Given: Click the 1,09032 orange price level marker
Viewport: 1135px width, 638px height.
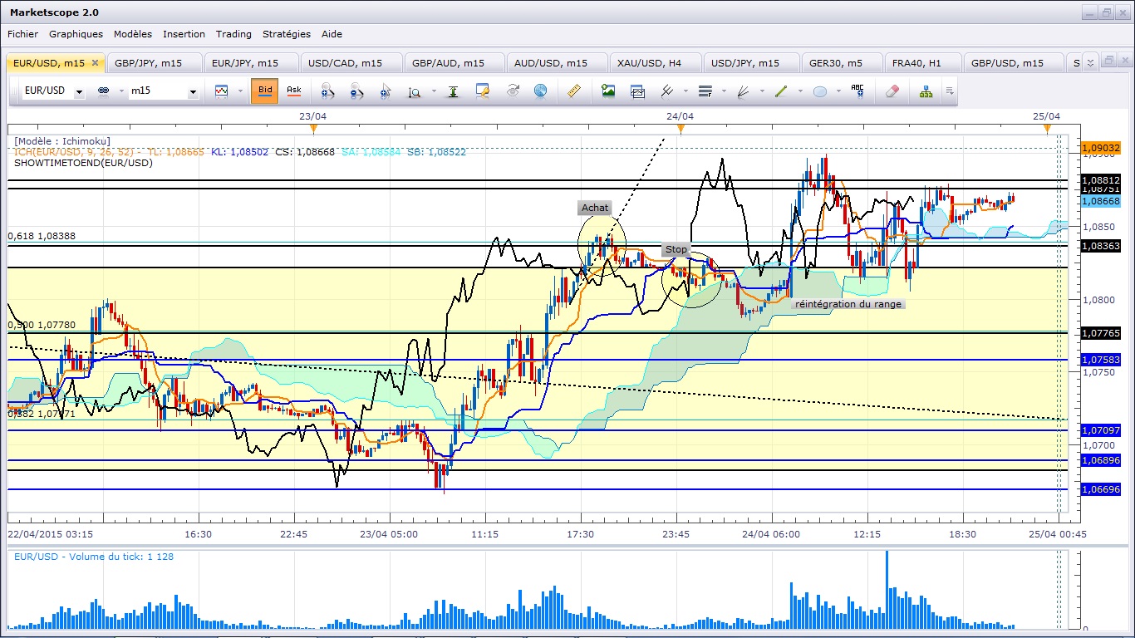Looking at the screenshot, I should pos(1101,147).
